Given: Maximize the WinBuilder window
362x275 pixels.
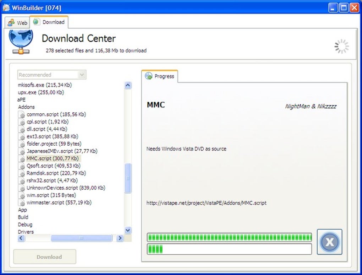Looking at the screenshot, I should point(344,7).
